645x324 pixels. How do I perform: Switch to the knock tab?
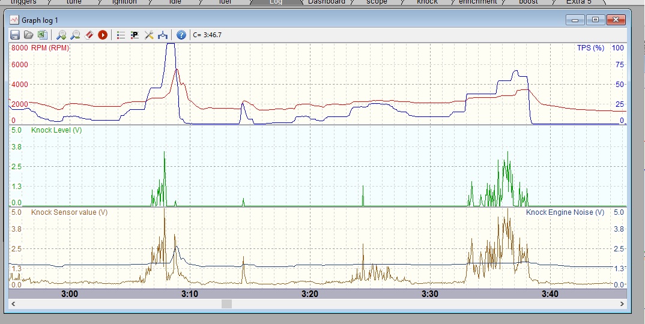coord(427,2)
